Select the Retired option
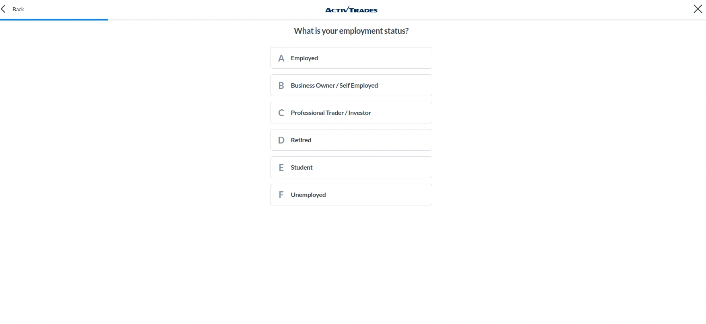Image resolution: width=706 pixels, height=324 pixels. pyautogui.click(x=351, y=140)
